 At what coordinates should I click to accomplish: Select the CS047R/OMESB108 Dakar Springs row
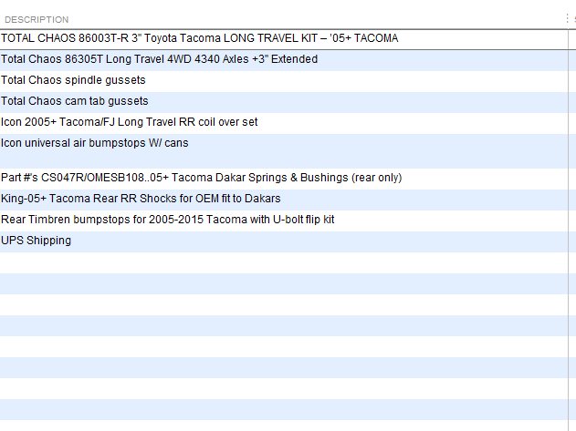284,179
